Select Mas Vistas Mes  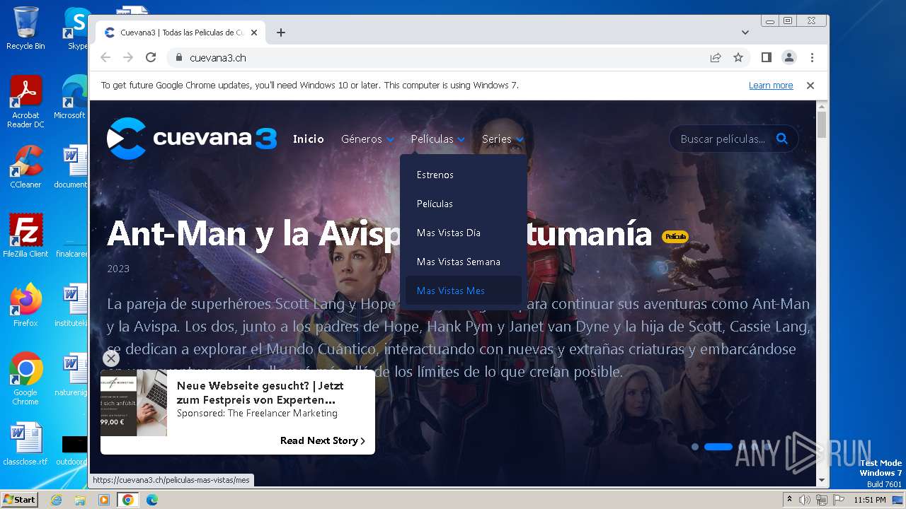point(463,291)
